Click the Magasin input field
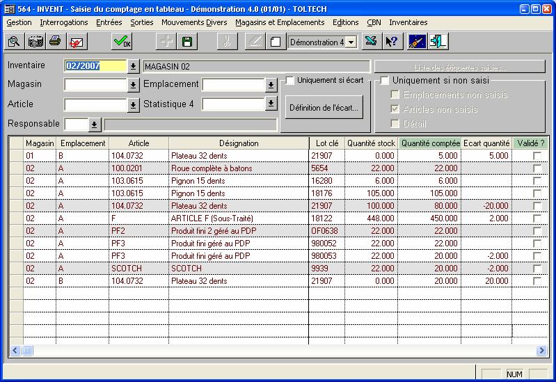 click(x=95, y=85)
